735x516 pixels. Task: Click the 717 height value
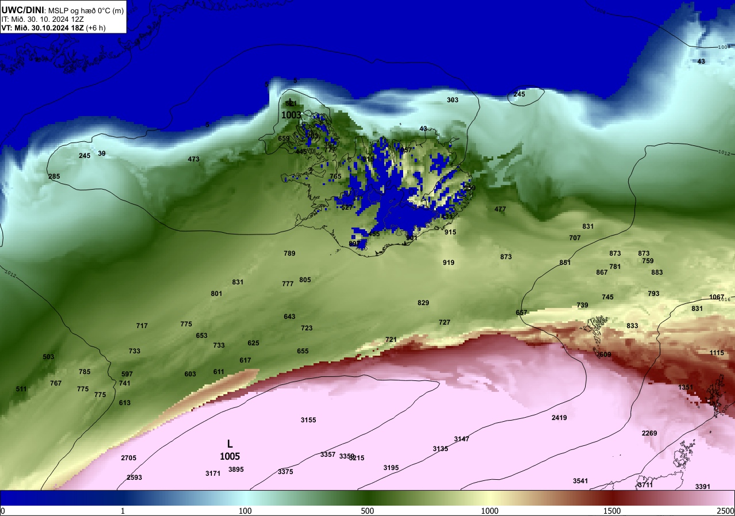142,326
